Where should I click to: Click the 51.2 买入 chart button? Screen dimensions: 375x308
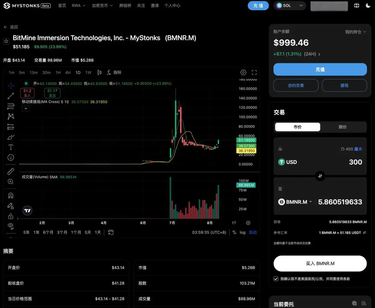(x=27, y=93)
